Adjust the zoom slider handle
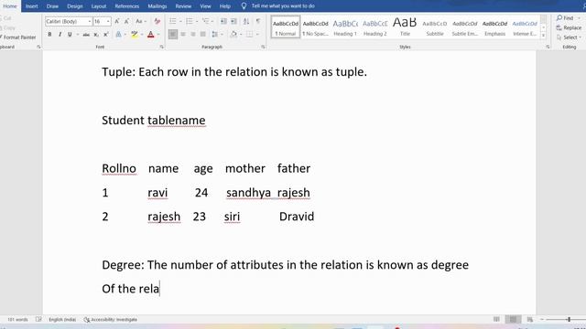 pyautogui.click(x=569, y=319)
